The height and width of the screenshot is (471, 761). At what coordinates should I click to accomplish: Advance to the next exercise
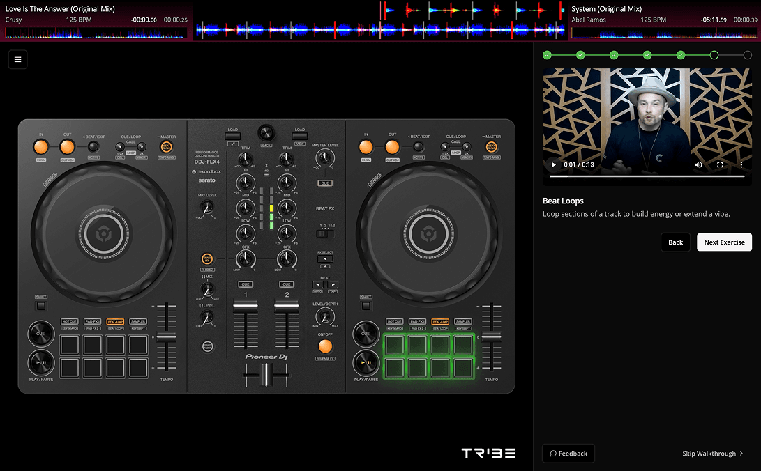[x=724, y=242]
